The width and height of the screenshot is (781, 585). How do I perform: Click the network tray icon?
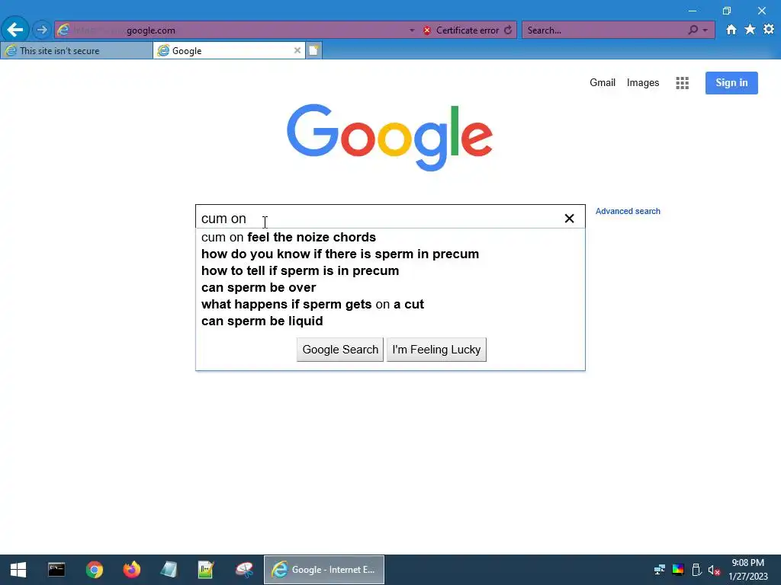coord(660,570)
